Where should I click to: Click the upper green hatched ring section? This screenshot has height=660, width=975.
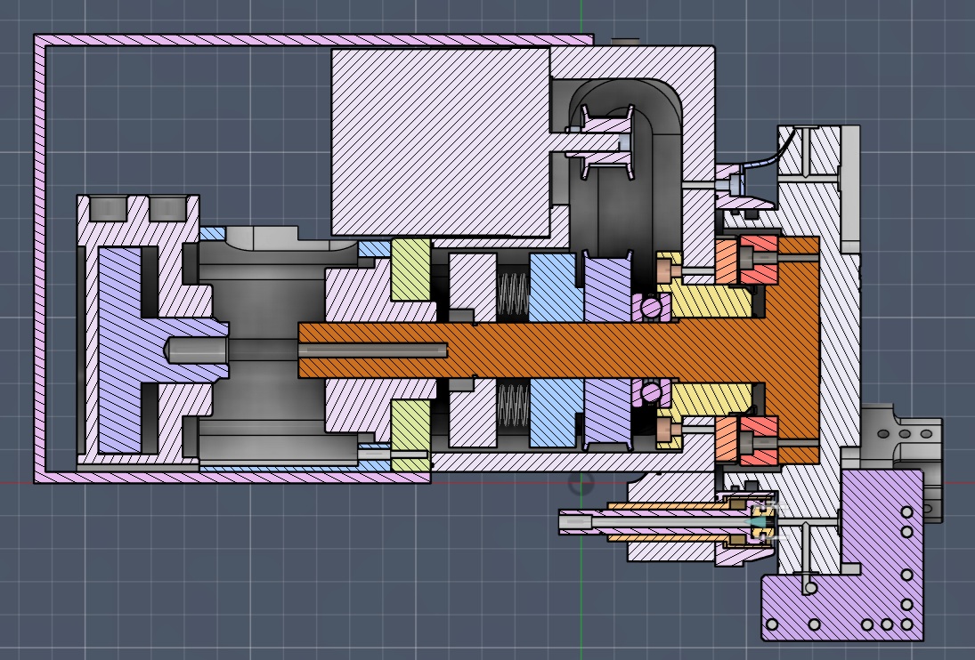pos(410,270)
